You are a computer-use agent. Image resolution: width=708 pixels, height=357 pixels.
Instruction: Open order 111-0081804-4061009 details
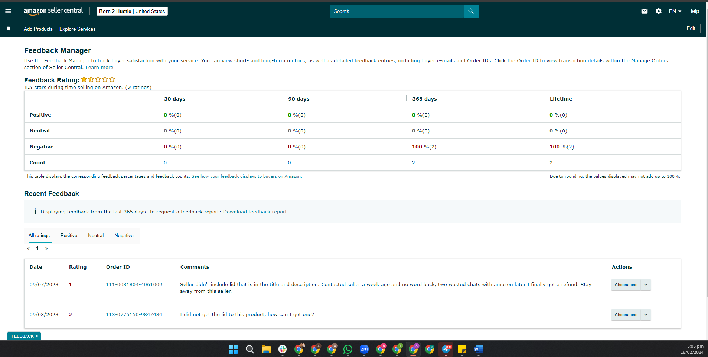coord(134,284)
